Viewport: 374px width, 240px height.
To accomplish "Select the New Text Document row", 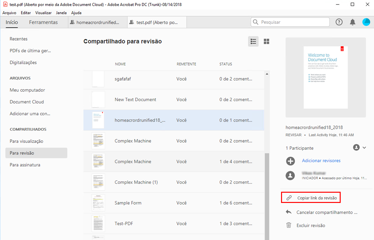I will pos(174,99).
